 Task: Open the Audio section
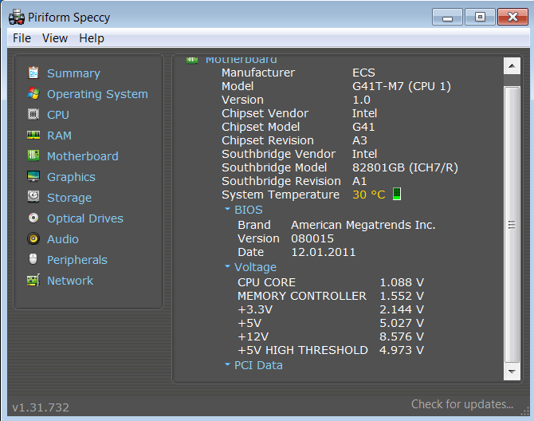(63, 239)
